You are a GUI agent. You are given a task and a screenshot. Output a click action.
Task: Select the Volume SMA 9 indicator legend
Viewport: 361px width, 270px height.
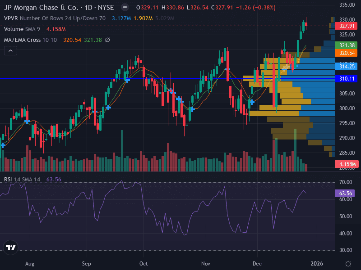pos(22,29)
